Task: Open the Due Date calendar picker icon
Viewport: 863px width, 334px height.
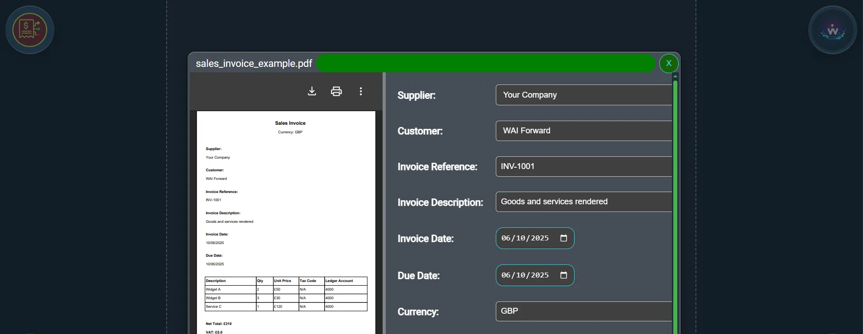Action: point(564,275)
